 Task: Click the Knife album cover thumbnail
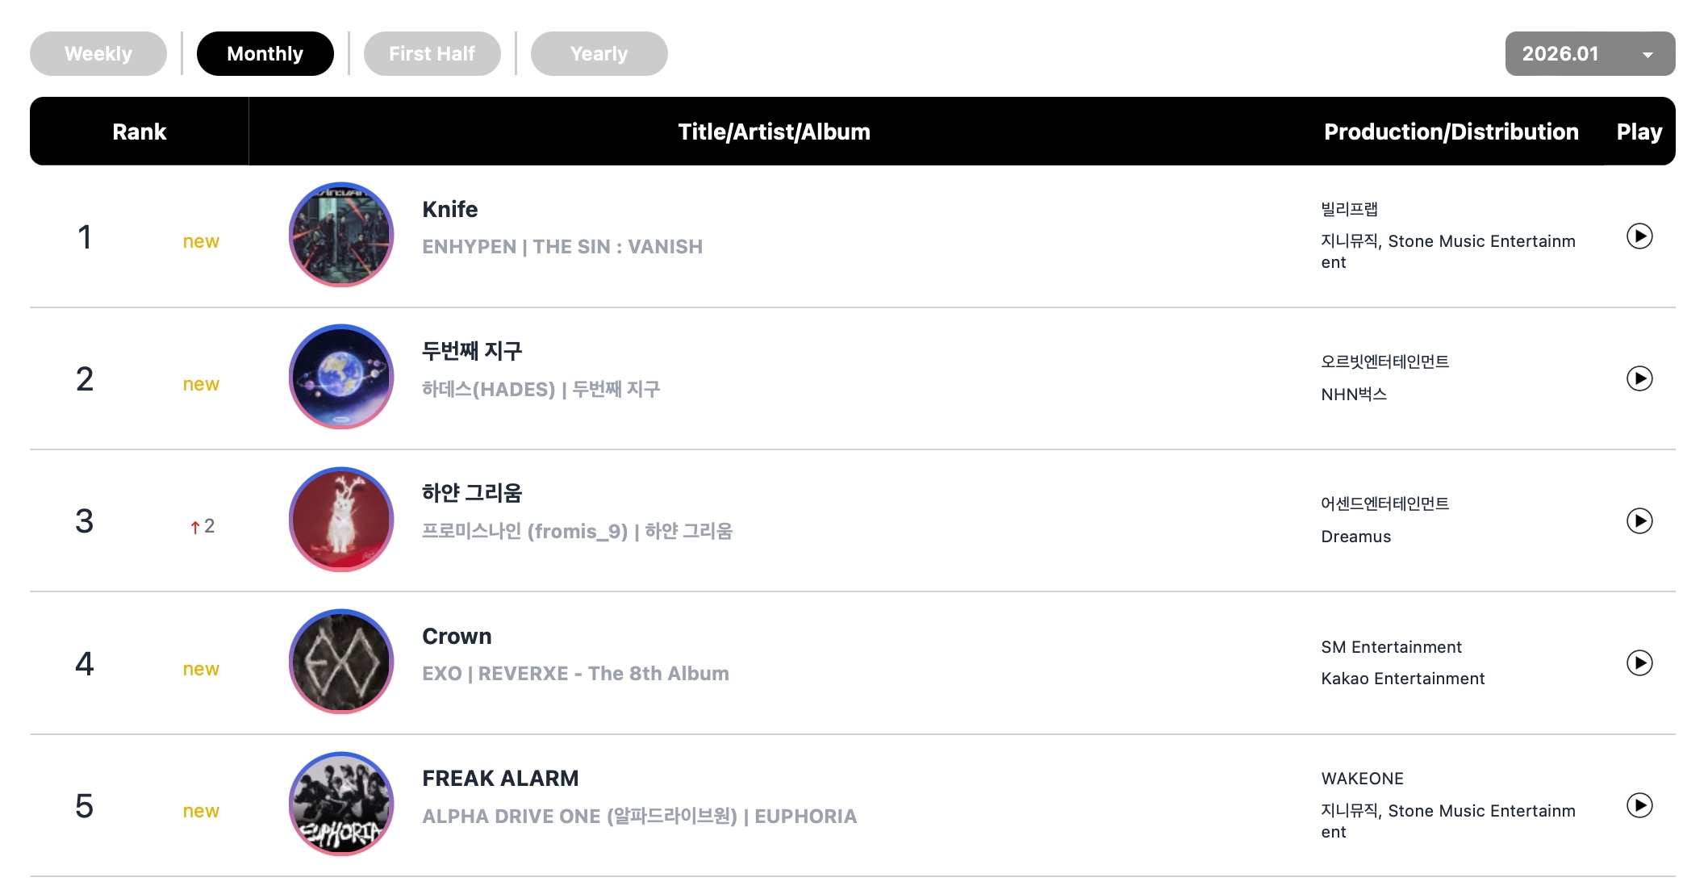[x=341, y=235]
